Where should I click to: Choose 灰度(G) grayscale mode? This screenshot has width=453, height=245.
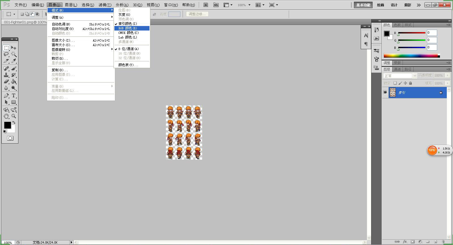coord(132,14)
